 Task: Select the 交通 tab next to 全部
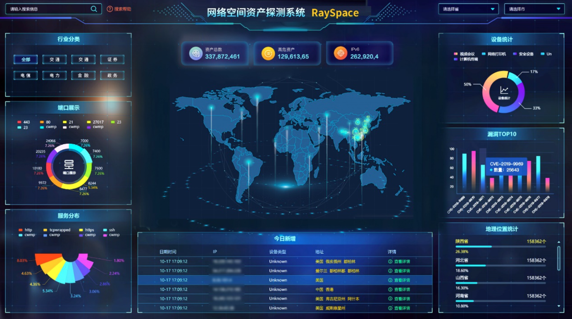(x=55, y=60)
